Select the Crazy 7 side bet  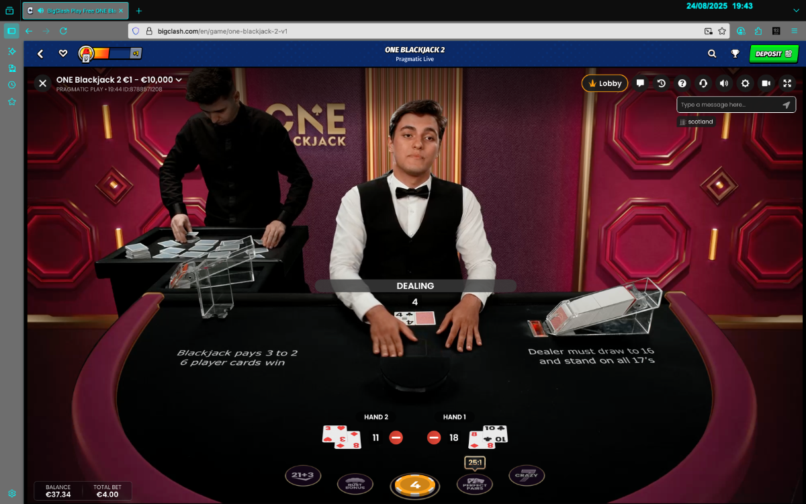click(527, 475)
